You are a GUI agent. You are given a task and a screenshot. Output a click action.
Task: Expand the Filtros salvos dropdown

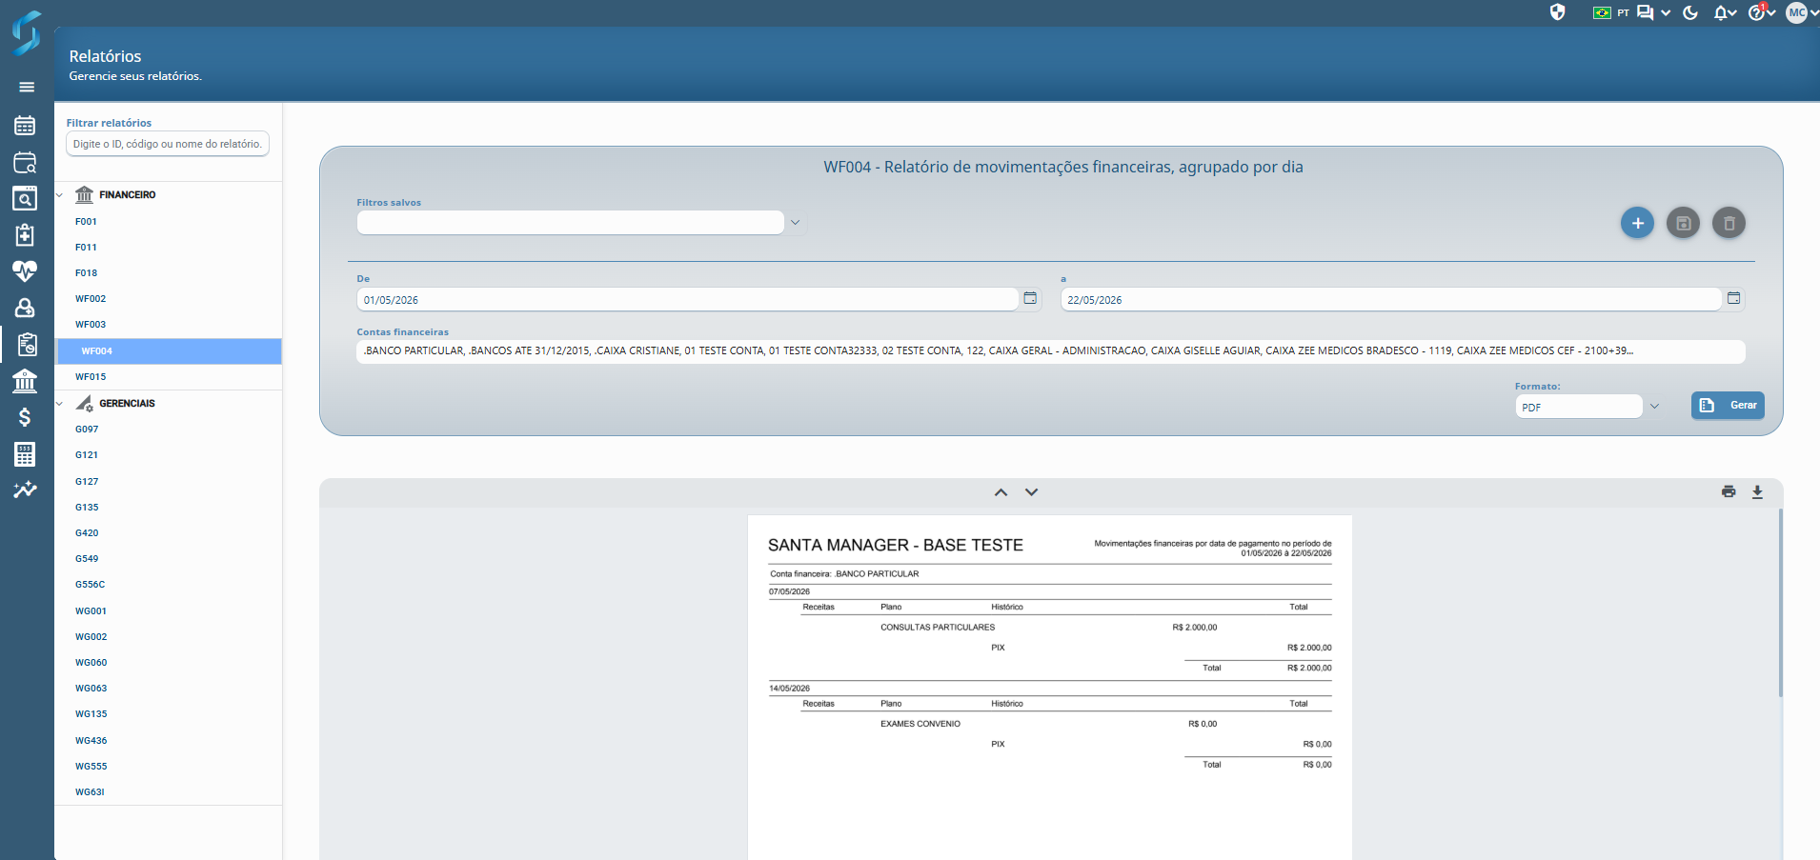click(x=795, y=222)
